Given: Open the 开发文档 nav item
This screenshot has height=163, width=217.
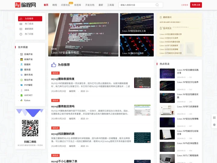Looking at the screenshot, I should (90, 5).
